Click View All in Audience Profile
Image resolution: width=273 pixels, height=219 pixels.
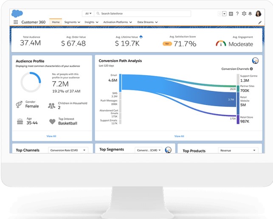click(x=51, y=136)
